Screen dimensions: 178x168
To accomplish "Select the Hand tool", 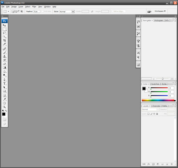I will coord(4,103).
